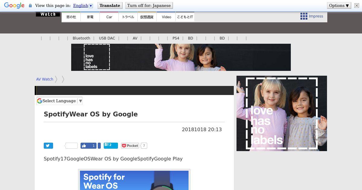
Task: Click the Hatena Bookmark B! button
Action: tap(111, 145)
